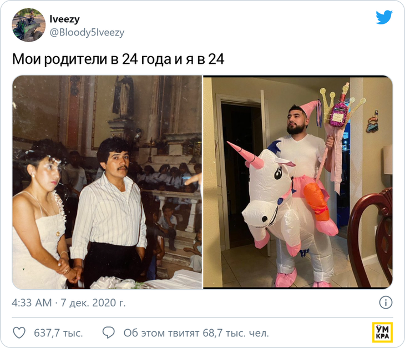Like the tweet with the heart icon
The height and width of the screenshot is (348, 405).
point(19,333)
